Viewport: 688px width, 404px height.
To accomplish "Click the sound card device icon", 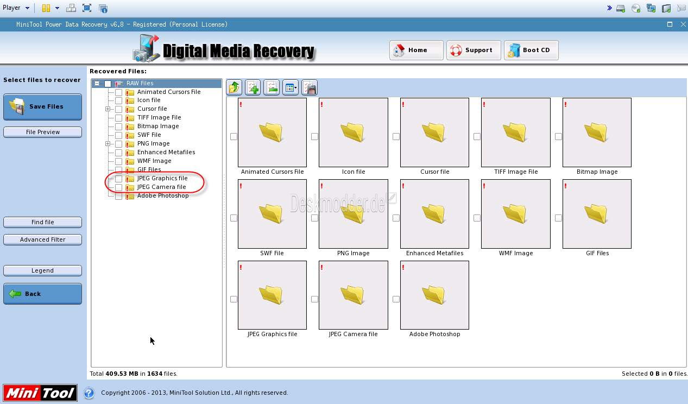I will (x=666, y=8).
